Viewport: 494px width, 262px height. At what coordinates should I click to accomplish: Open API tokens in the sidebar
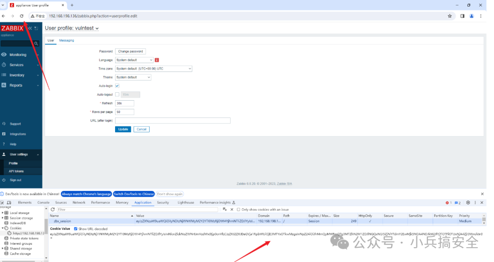pyautogui.click(x=16, y=171)
